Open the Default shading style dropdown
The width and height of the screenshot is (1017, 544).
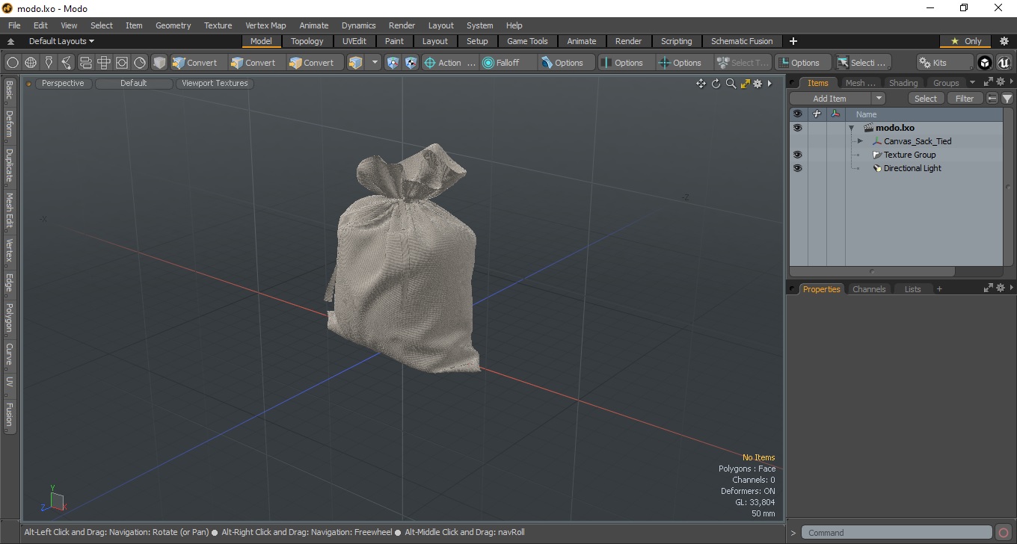[133, 84]
